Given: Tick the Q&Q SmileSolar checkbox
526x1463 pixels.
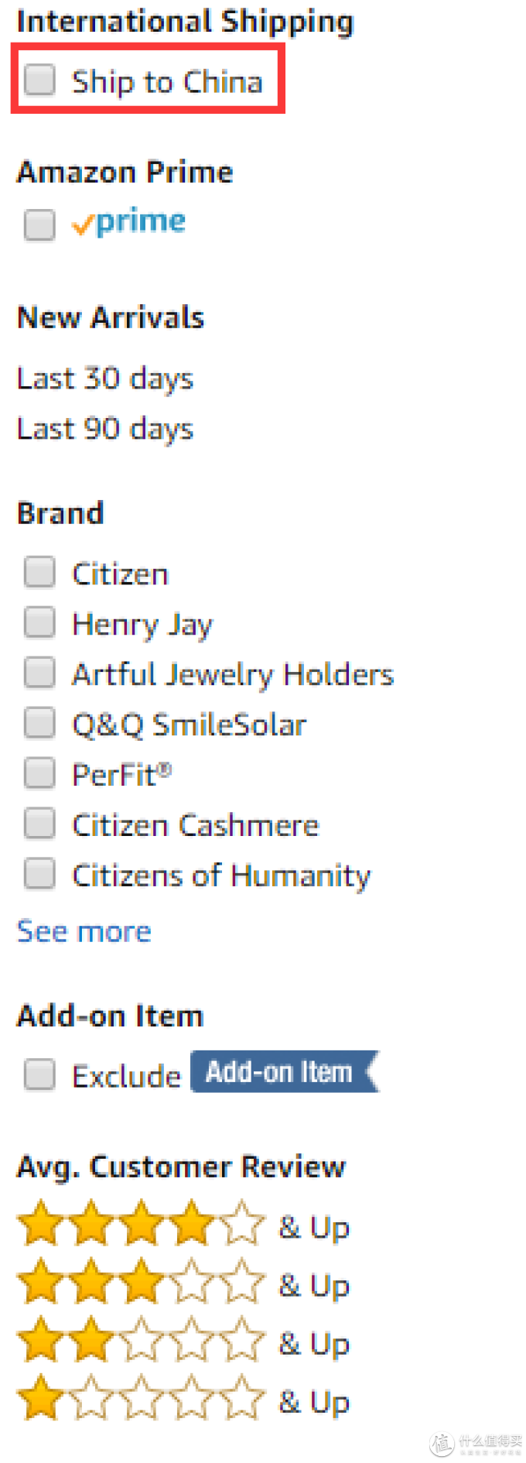Looking at the screenshot, I should (x=39, y=723).
